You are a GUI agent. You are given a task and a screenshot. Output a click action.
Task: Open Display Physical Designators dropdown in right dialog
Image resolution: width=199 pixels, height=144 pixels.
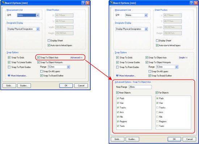point(146,29)
